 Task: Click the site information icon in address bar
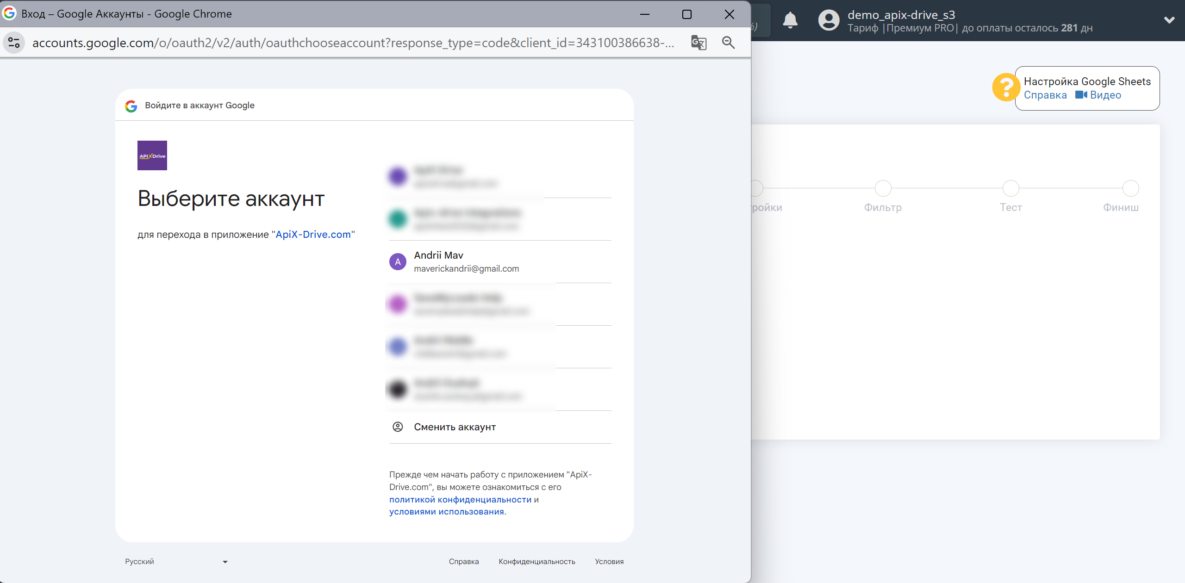click(x=14, y=43)
